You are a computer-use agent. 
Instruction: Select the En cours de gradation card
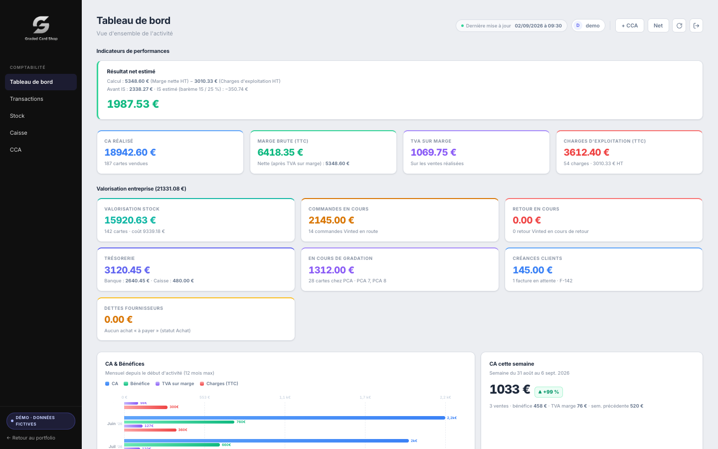click(400, 269)
